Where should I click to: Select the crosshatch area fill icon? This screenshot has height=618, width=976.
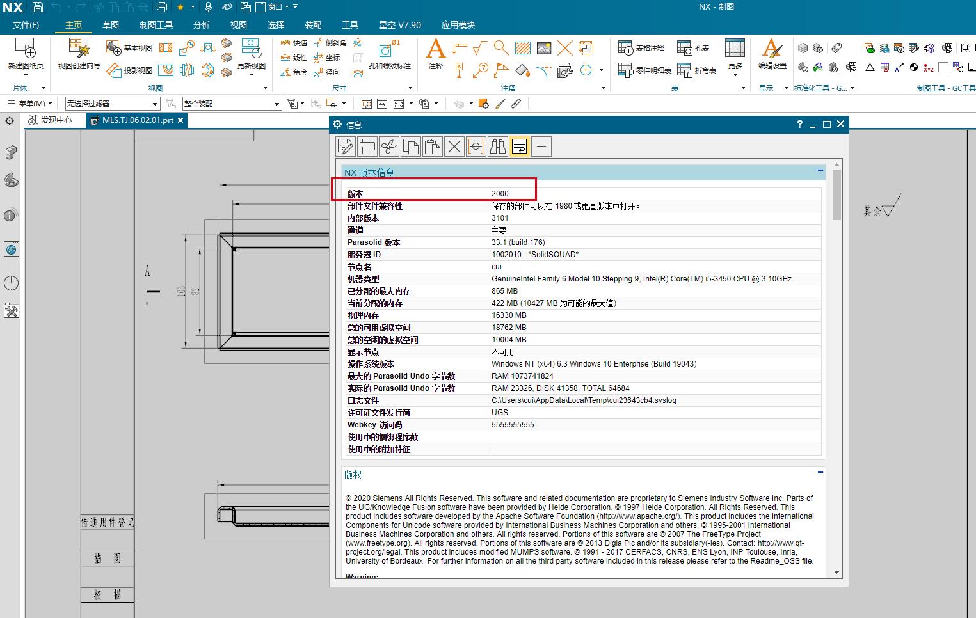[523, 48]
